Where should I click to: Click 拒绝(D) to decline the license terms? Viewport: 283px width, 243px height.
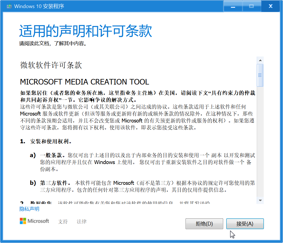click(x=204, y=224)
